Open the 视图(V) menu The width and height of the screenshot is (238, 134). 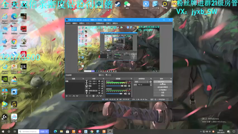(82, 23)
